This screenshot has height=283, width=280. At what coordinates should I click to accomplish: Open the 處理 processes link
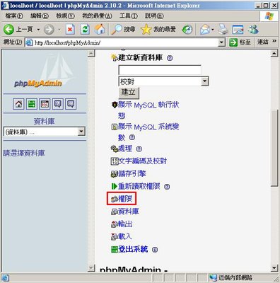(x=125, y=149)
